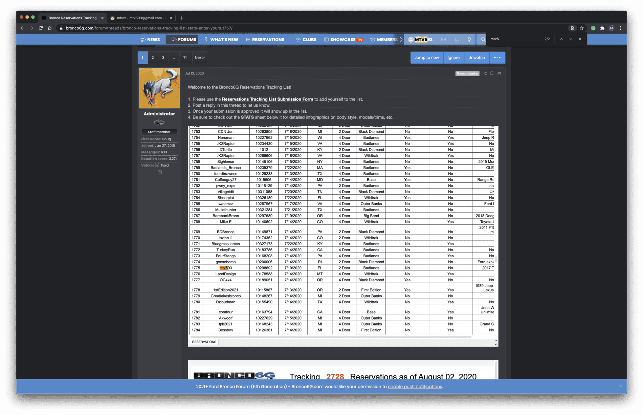The height and width of the screenshot is (415, 643).
Task: Switch to the Gmail Inbox tab
Action: click(x=141, y=18)
